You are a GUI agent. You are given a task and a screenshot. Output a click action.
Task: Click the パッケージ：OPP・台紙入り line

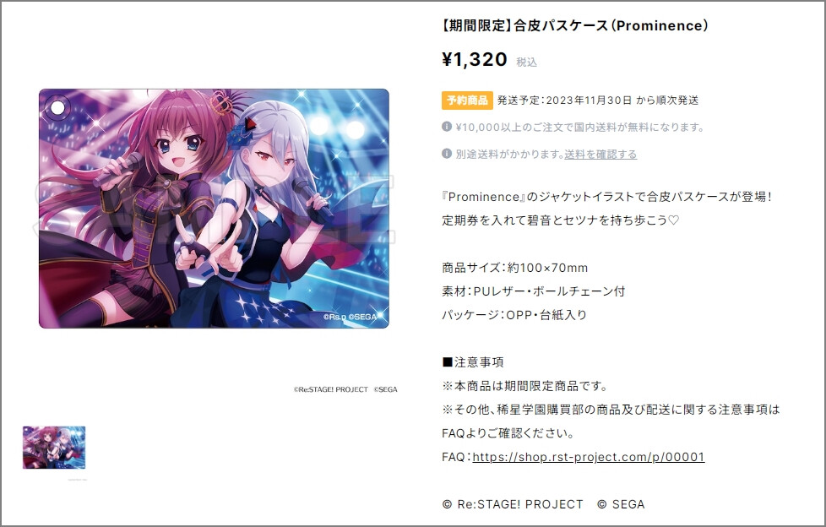(x=514, y=315)
